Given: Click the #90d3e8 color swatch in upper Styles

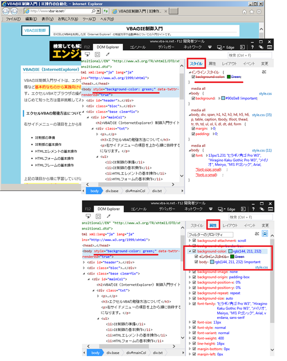Looking at the screenshot, I should pyautogui.click(x=223, y=98).
